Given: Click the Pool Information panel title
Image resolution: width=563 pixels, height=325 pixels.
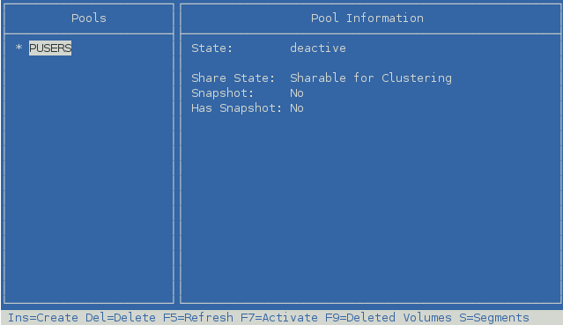Looking at the screenshot, I should pos(367,18).
